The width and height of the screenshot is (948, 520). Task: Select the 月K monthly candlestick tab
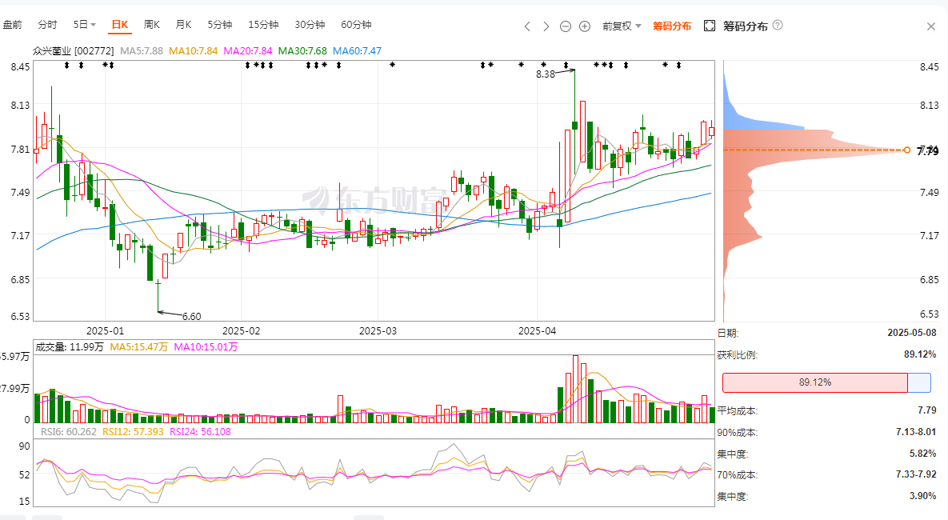pyautogui.click(x=183, y=25)
